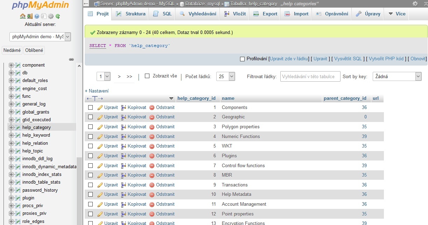
Task: Click delete icon in Plugins row
Action: (x=152, y=156)
